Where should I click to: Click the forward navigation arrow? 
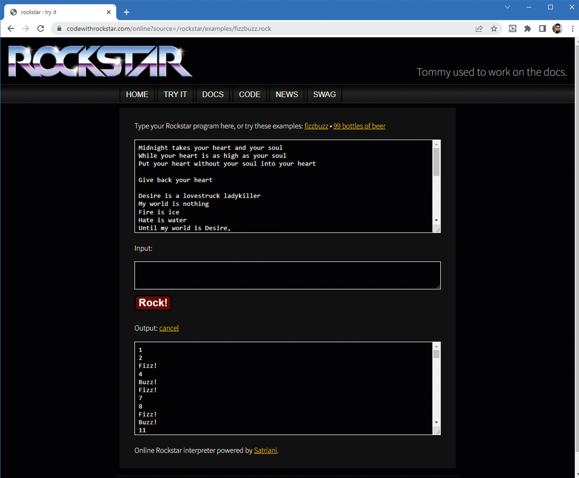[26, 29]
